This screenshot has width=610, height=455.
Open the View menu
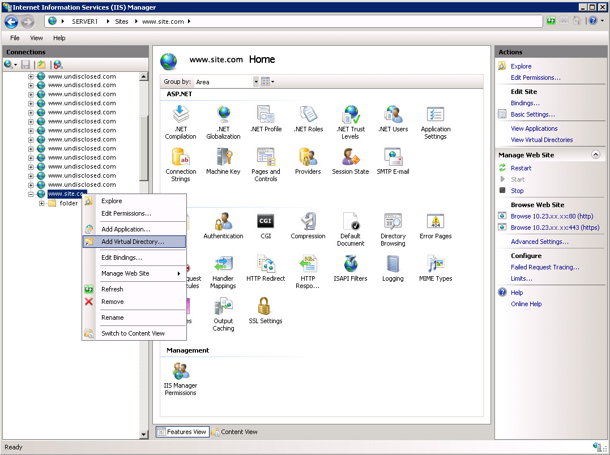tap(37, 38)
